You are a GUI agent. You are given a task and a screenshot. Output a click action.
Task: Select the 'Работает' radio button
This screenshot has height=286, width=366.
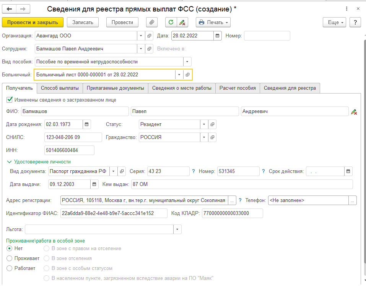[10, 268]
